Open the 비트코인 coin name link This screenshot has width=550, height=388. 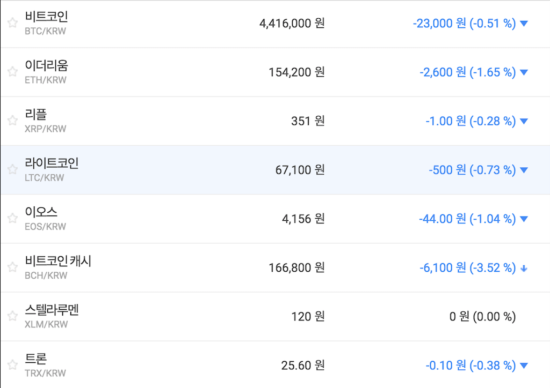46,17
